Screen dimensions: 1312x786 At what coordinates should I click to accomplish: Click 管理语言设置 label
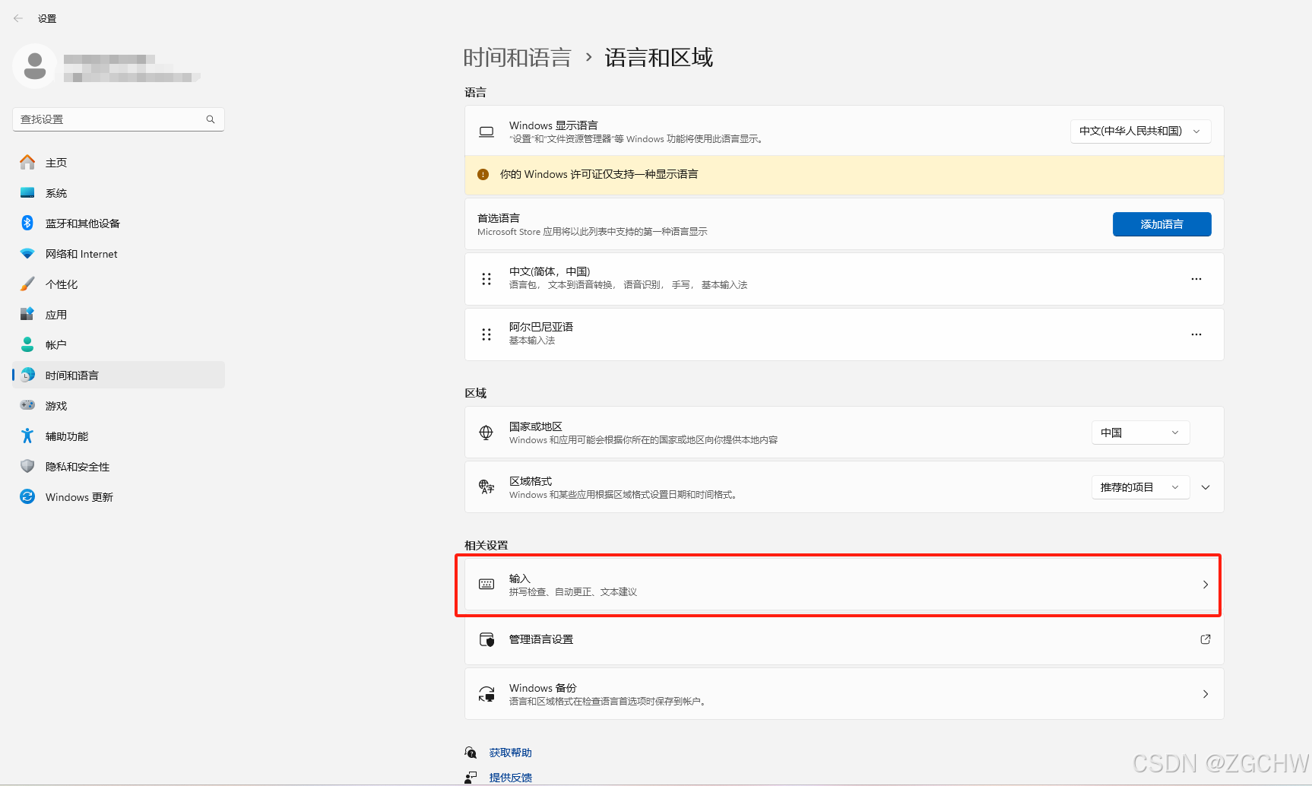coord(541,639)
